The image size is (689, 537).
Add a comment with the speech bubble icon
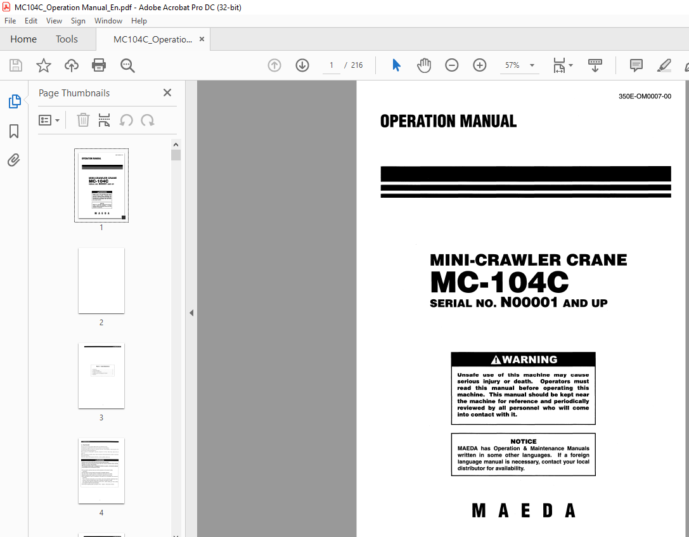click(x=636, y=65)
